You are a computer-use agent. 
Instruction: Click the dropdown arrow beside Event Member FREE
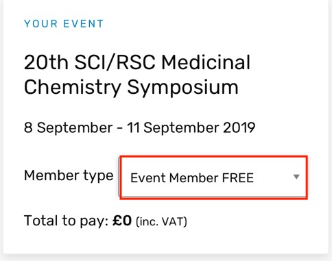tap(296, 177)
